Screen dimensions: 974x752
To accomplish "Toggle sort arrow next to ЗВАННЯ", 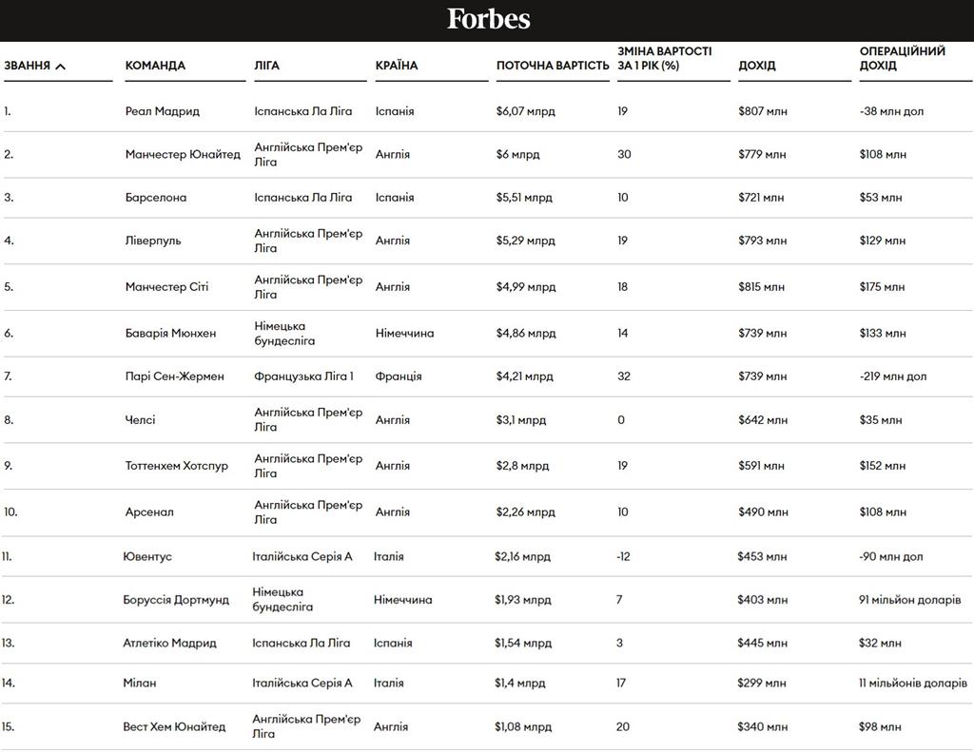I will pyautogui.click(x=61, y=67).
